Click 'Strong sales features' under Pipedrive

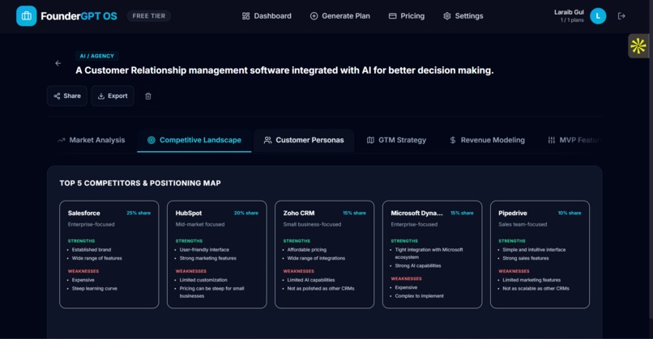pyautogui.click(x=526, y=258)
